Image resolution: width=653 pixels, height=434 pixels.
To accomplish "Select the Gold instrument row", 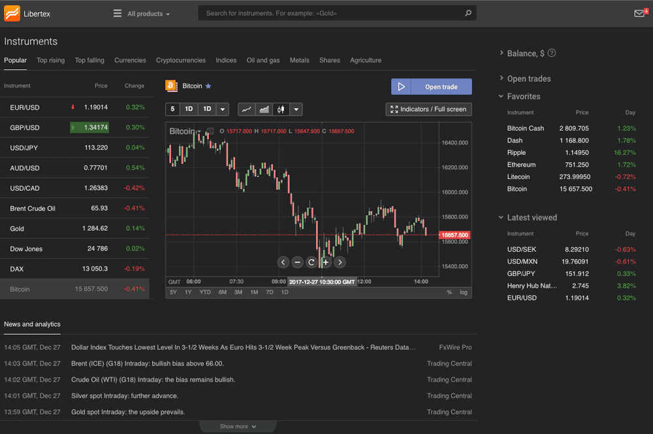I will 75,229.
